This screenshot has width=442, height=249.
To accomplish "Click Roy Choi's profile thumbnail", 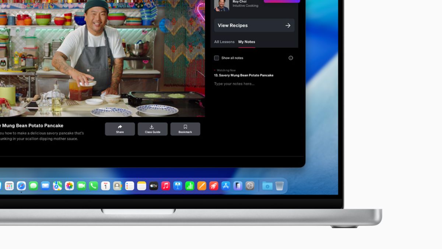I will point(221,5).
